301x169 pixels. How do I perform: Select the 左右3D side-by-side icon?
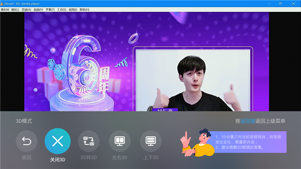120,141
